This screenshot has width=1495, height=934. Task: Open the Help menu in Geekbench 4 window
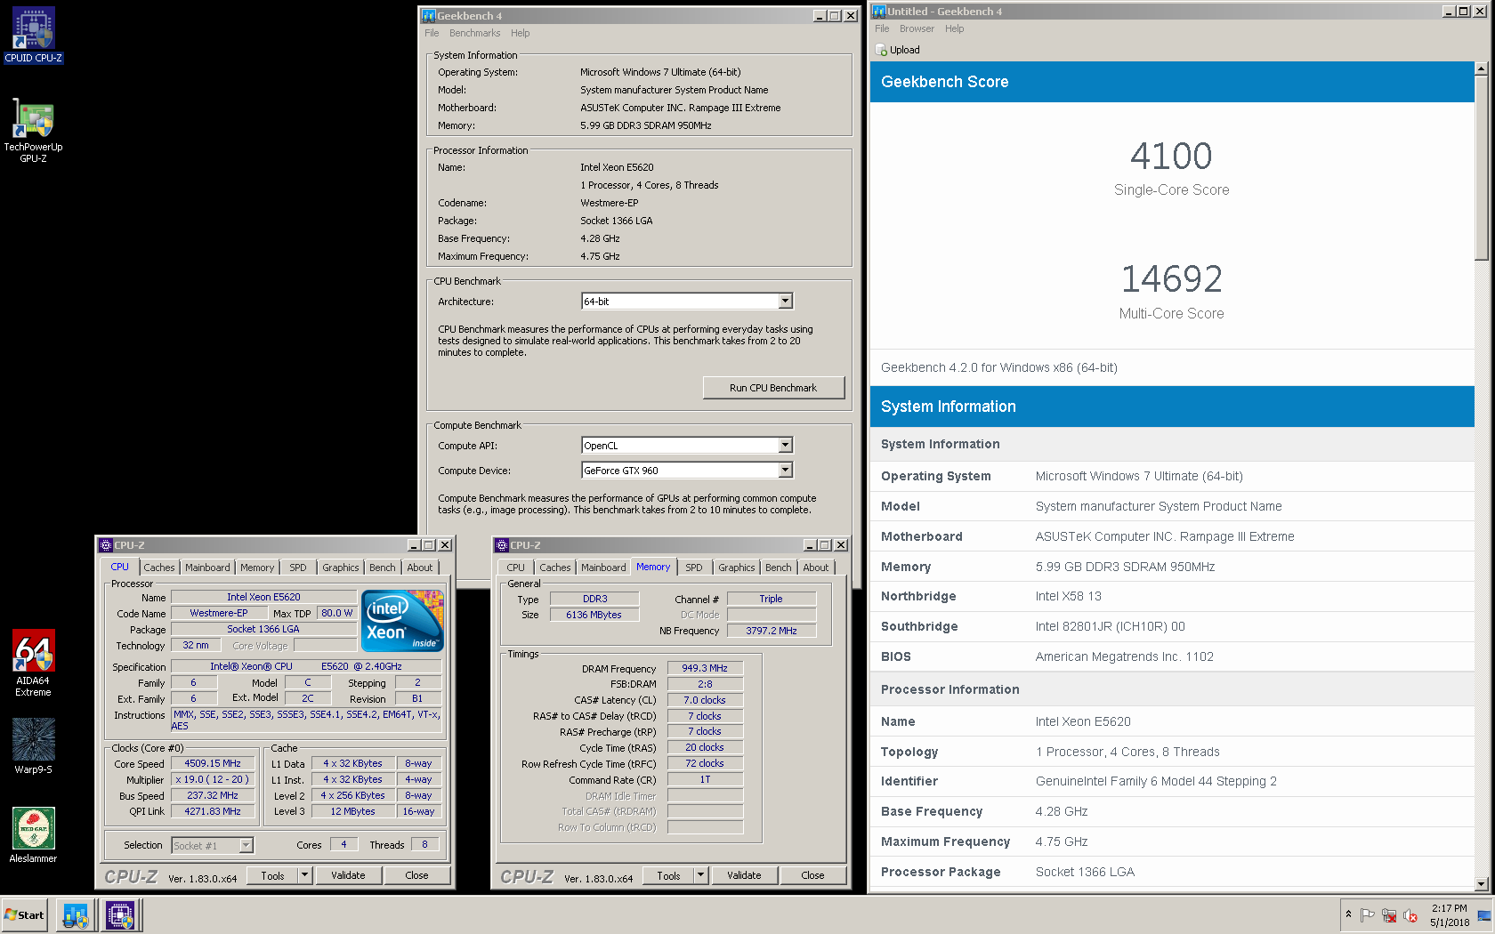(x=520, y=33)
